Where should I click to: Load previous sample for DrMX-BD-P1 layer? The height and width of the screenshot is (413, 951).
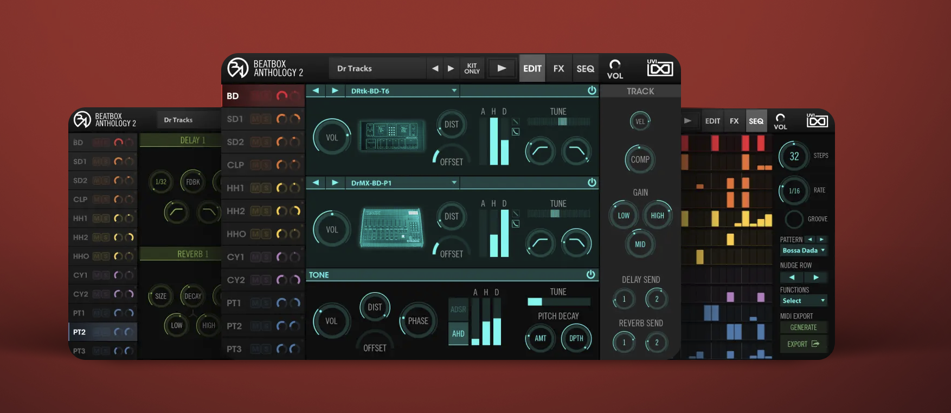click(x=316, y=183)
